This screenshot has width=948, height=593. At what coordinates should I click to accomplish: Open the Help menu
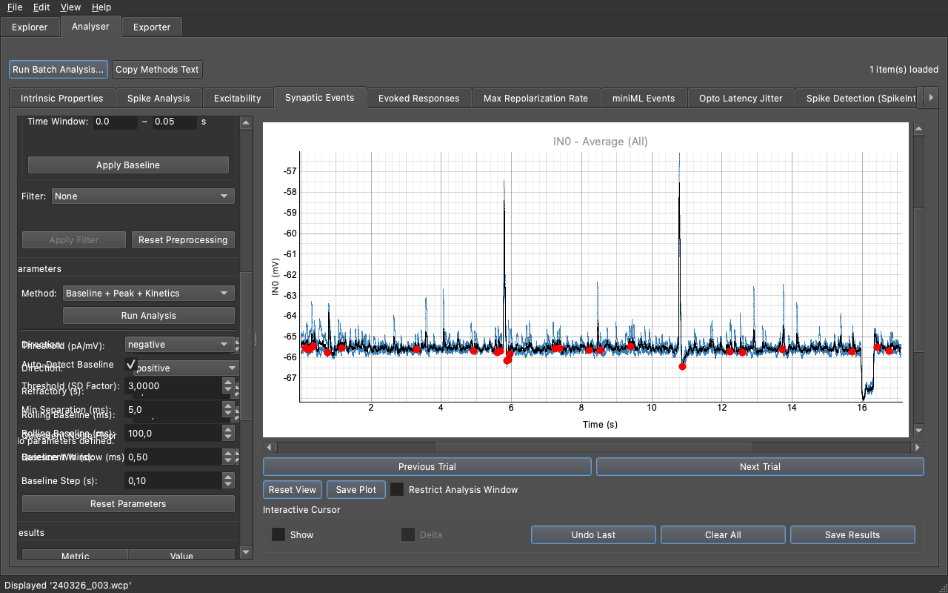pyautogui.click(x=101, y=7)
